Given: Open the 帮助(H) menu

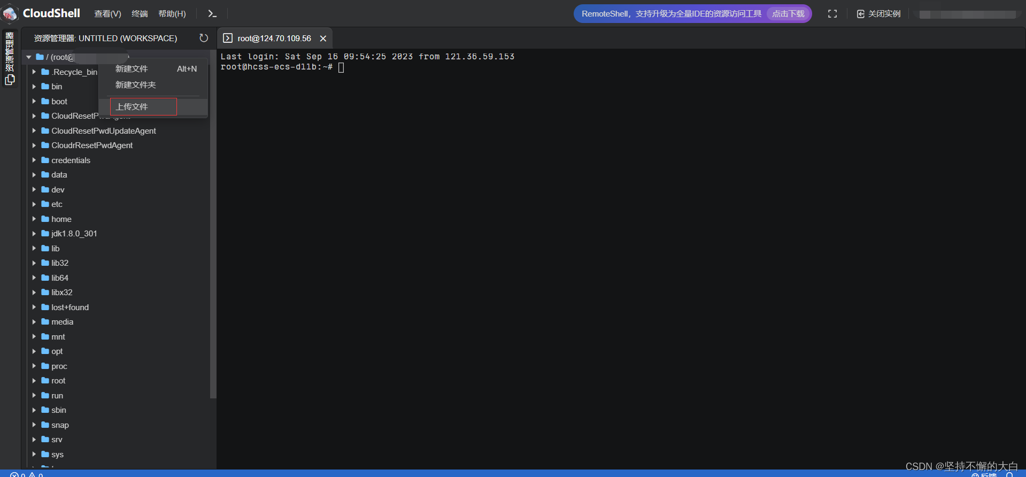Looking at the screenshot, I should pos(172,14).
